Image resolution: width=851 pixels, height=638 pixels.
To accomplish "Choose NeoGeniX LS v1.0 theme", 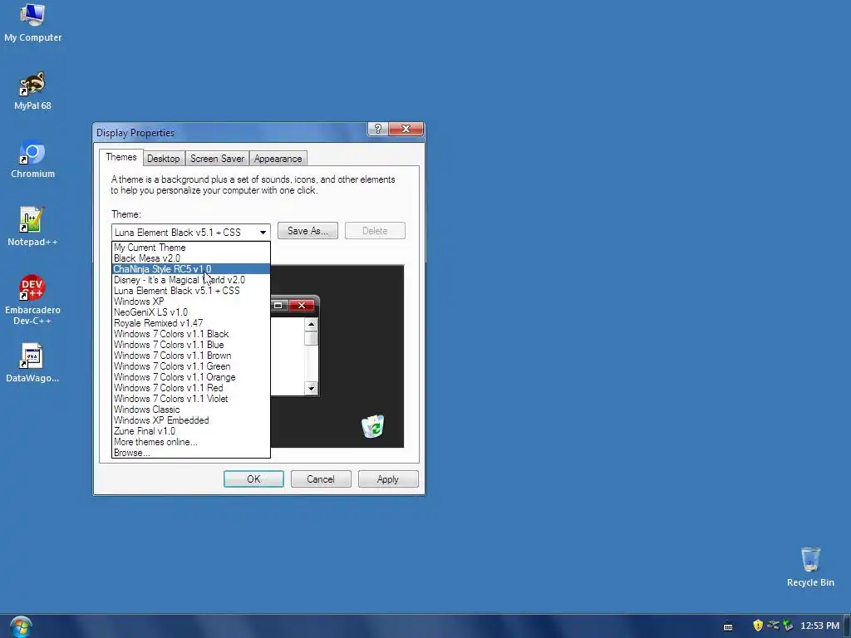I will (191, 312).
